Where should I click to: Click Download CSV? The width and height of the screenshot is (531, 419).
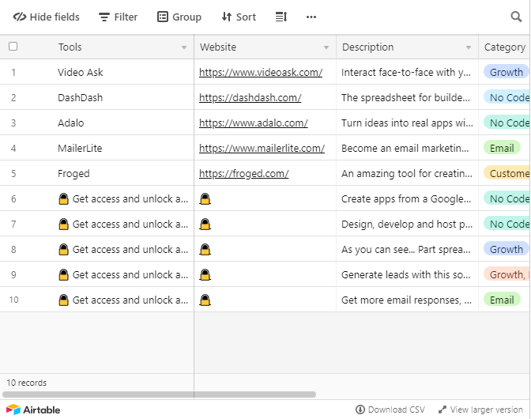(x=390, y=410)
